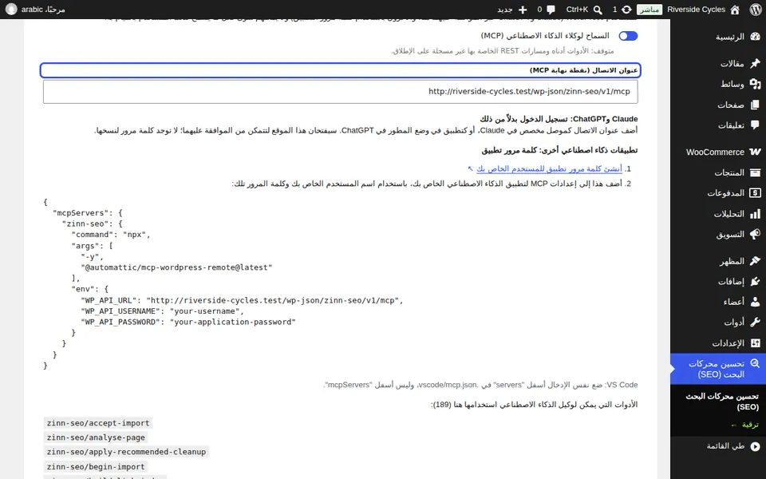The image size is (766, 479).
Task: Click the Ctrl+K search shortcut label
Action: tap(577, 10)
